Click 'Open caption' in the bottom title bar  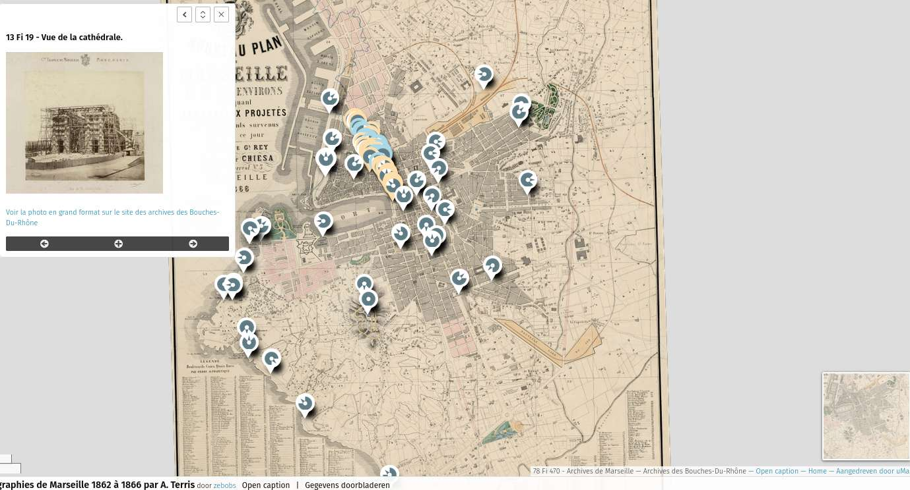pos(265,485)
